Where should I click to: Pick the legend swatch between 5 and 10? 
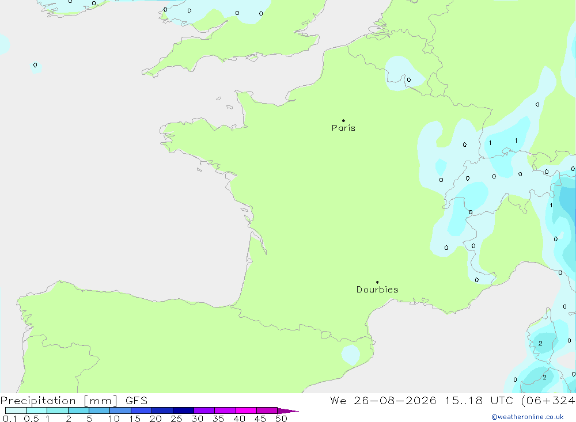(100, 410)
